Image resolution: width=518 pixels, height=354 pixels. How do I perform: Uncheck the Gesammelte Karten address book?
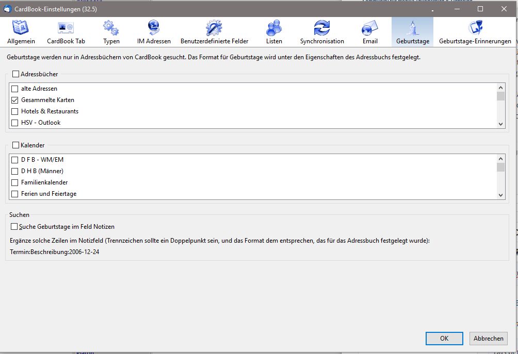click(x=14, y=100)
